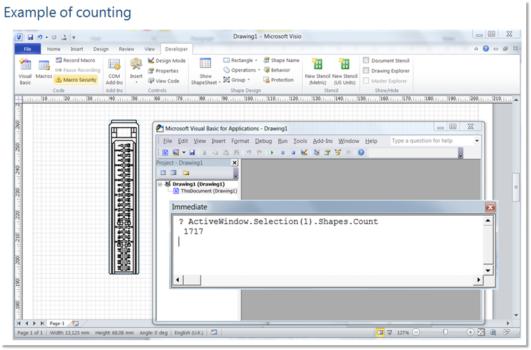531x350 pixels.
Task: Select the Page-1 sheet tab
Action: [x=57, y=323]
